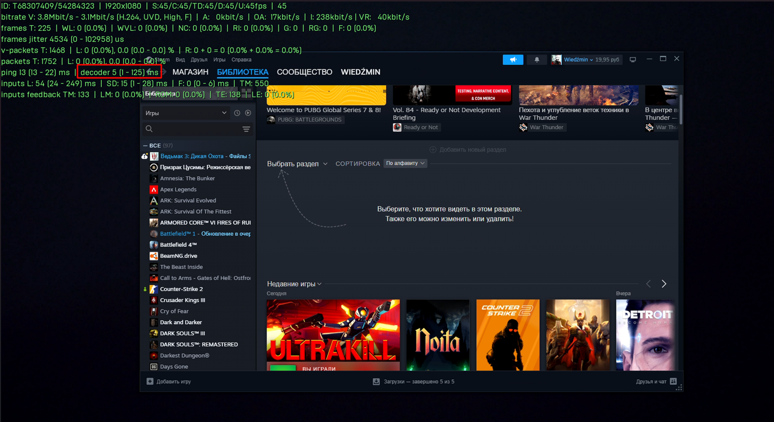Image resolution: width=774 pixels, height=422 pixels.
Task: Open the ULTRAKILL game cover
Action: 333,335
